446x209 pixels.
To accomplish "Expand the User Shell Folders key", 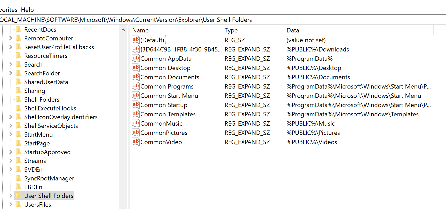I will [x=11, y=196].
